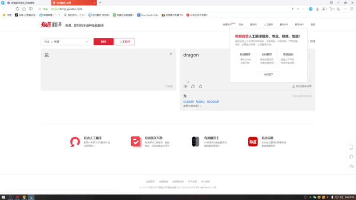Image resolution: width=356 pixels, height=200 pixels.
Task: Select the 母语润色 service card
Action: pyautogui.click(x=288, y=59)
